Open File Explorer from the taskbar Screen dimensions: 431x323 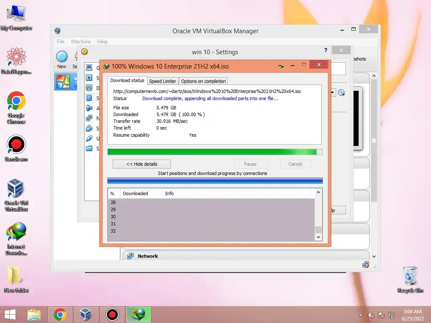[x=34, y=315]
